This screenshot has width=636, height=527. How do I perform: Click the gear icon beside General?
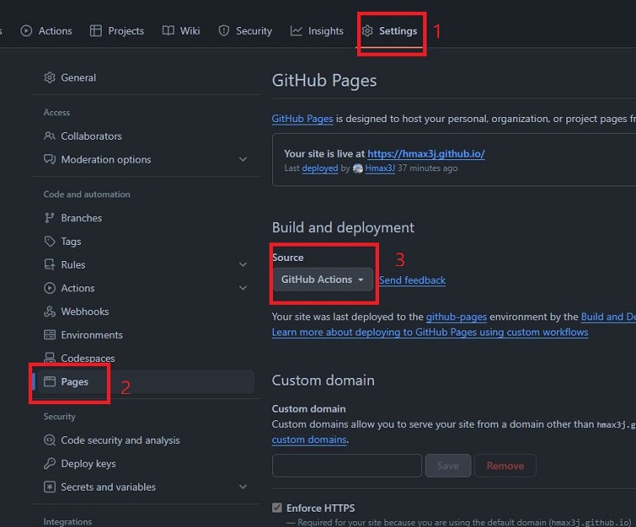(49, 77)
